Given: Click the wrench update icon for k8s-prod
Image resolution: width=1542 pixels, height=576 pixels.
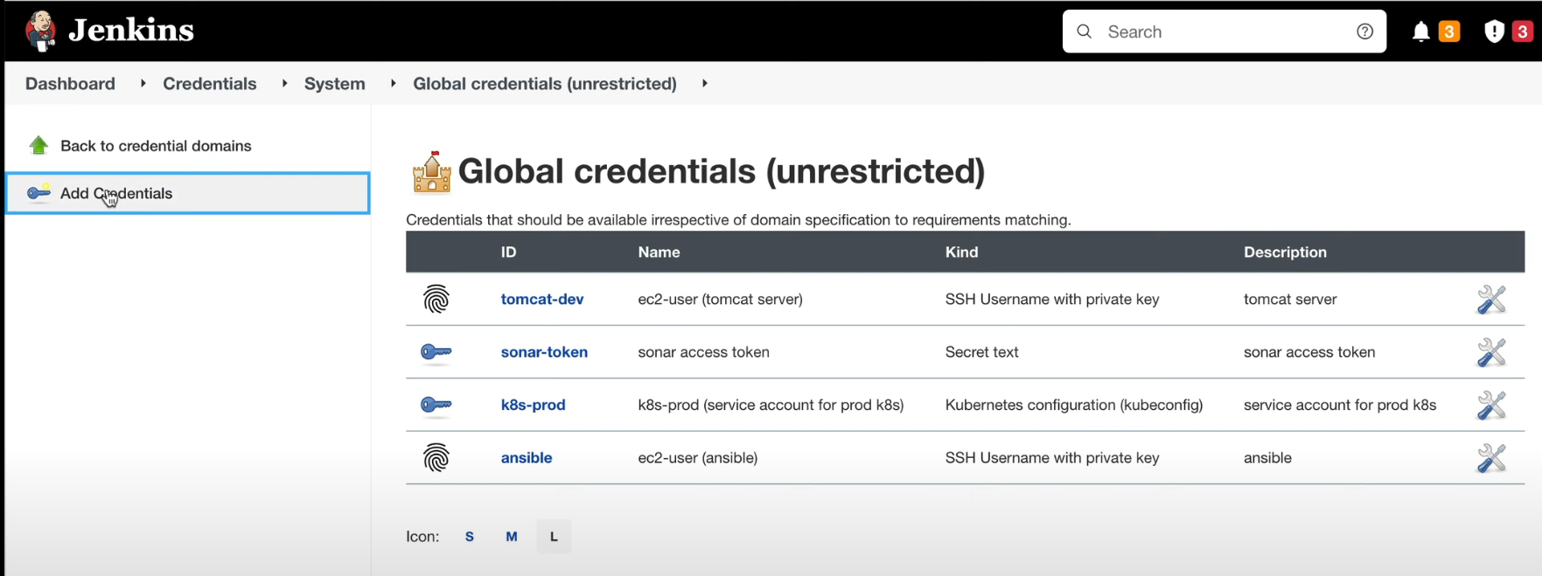Looking at the screenshot, I should pos(1491,405).
